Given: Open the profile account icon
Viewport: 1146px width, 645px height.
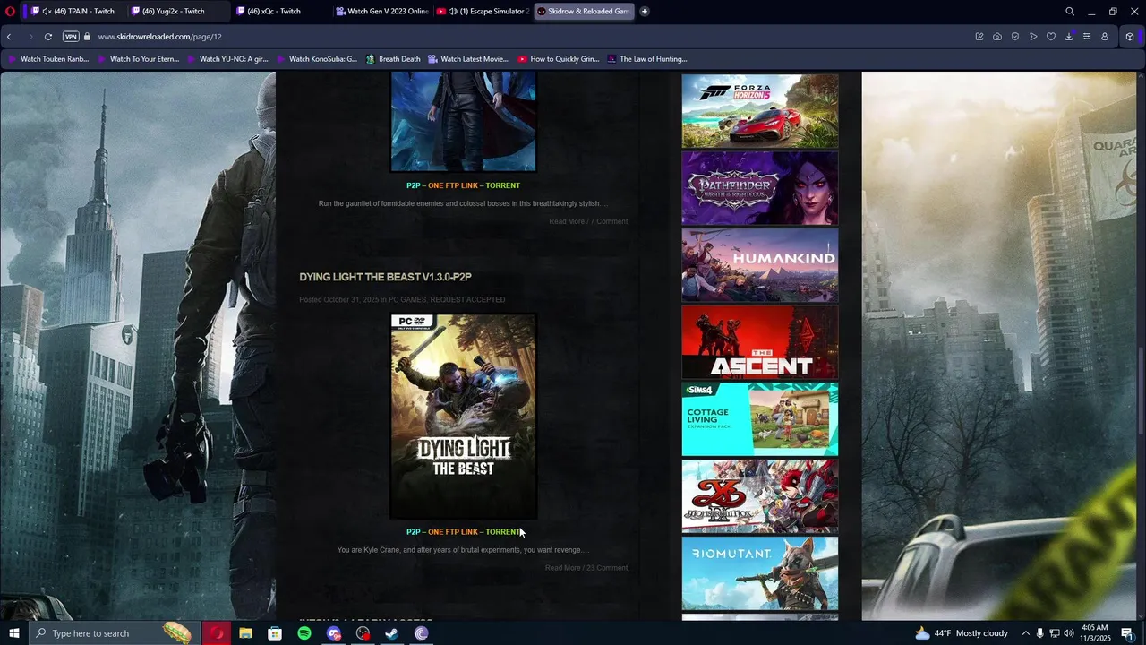Looking at the screenshot, I should click(x=1105, y=37).
